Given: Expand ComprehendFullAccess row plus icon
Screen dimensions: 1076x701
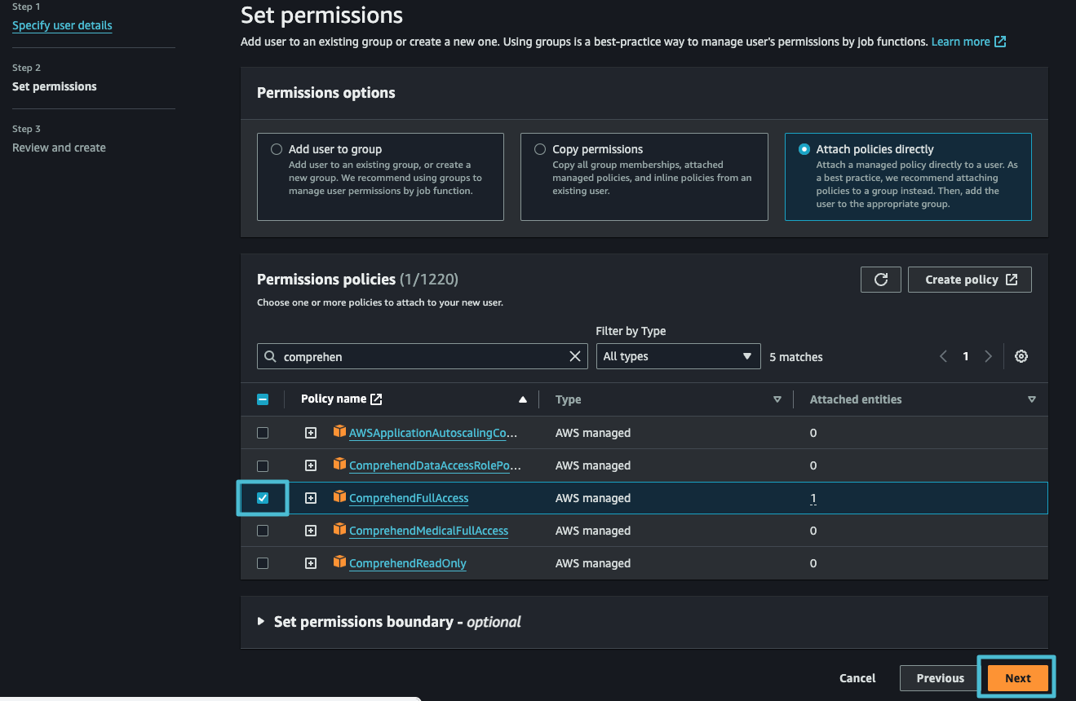Looking at the screenshot, I should (x=311, y=498).
